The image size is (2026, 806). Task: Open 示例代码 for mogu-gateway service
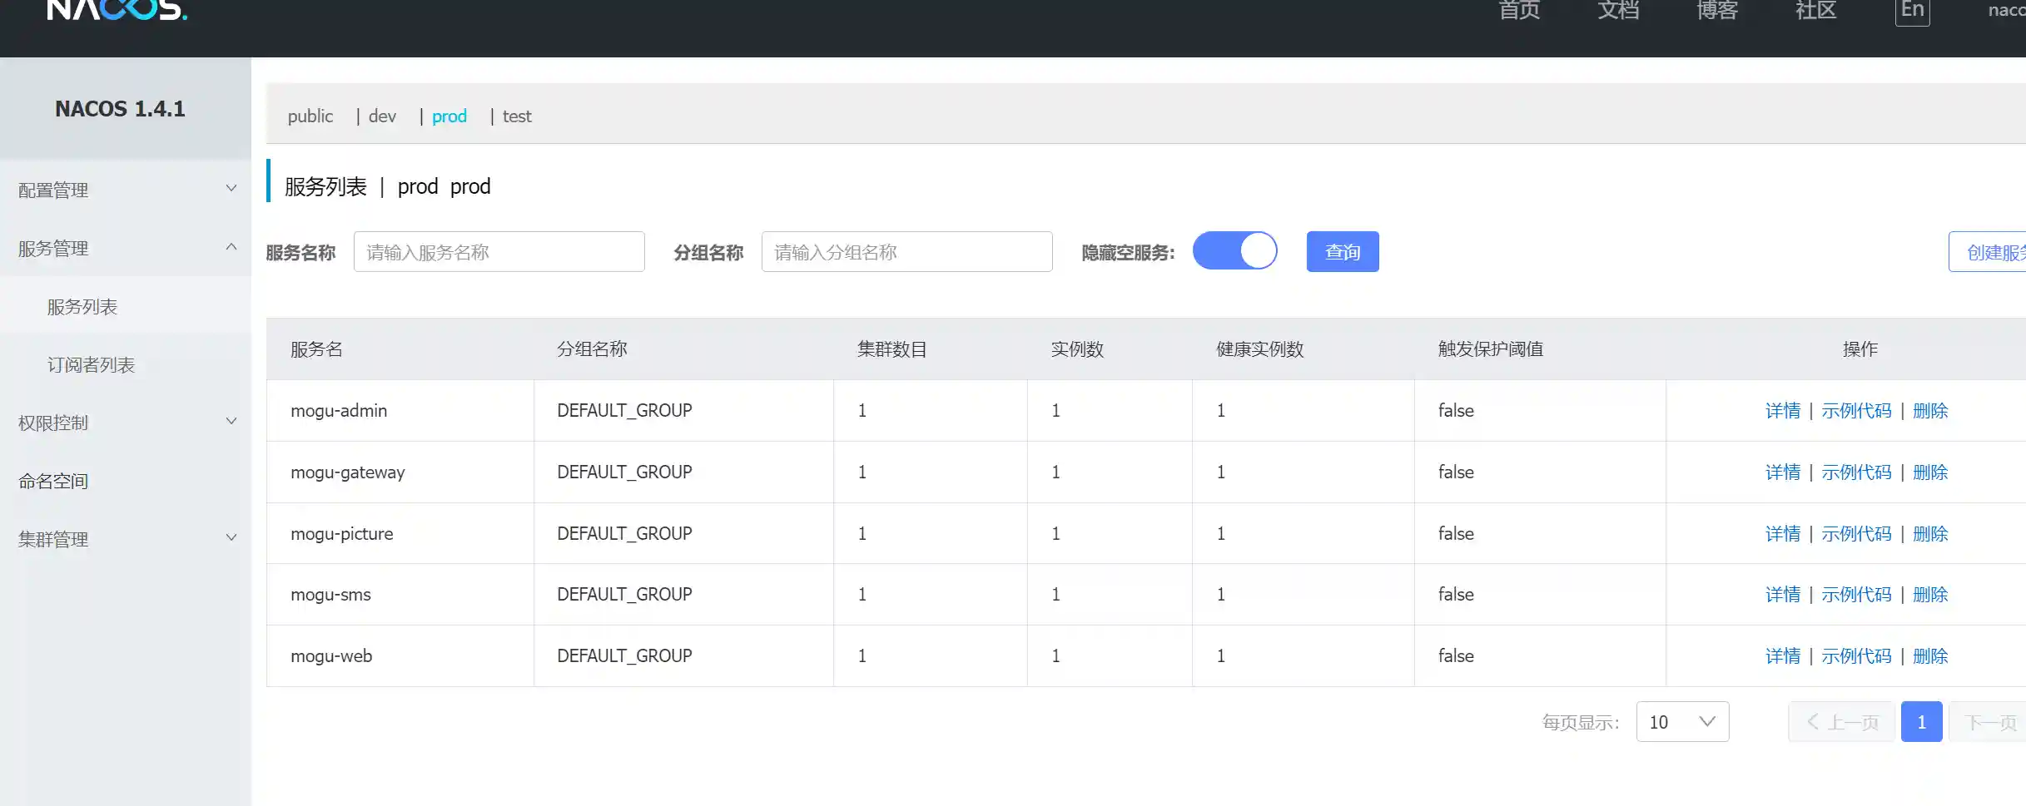tap(1856, 472)
